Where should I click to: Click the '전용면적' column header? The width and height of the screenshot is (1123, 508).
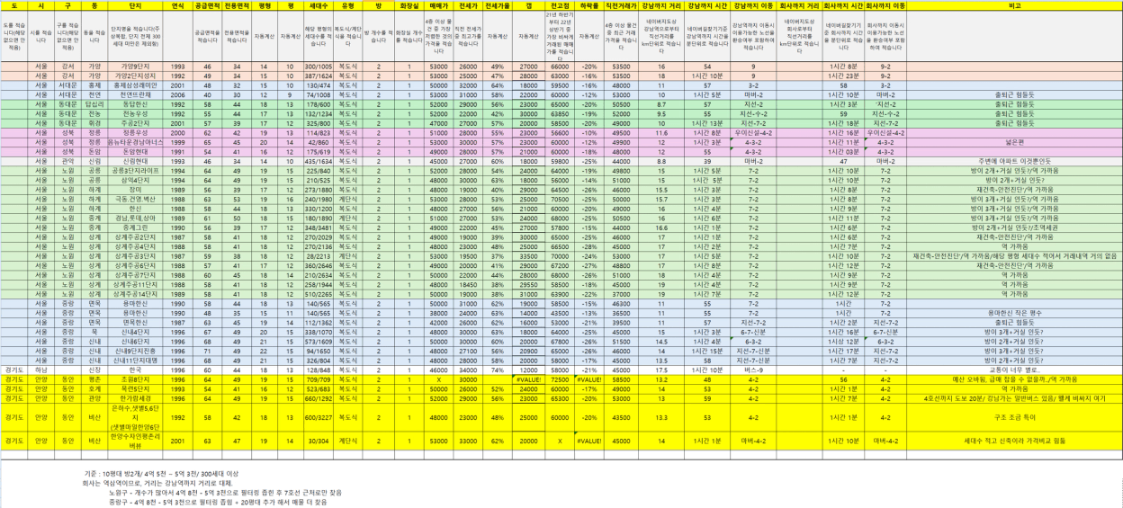click(237, 4)
